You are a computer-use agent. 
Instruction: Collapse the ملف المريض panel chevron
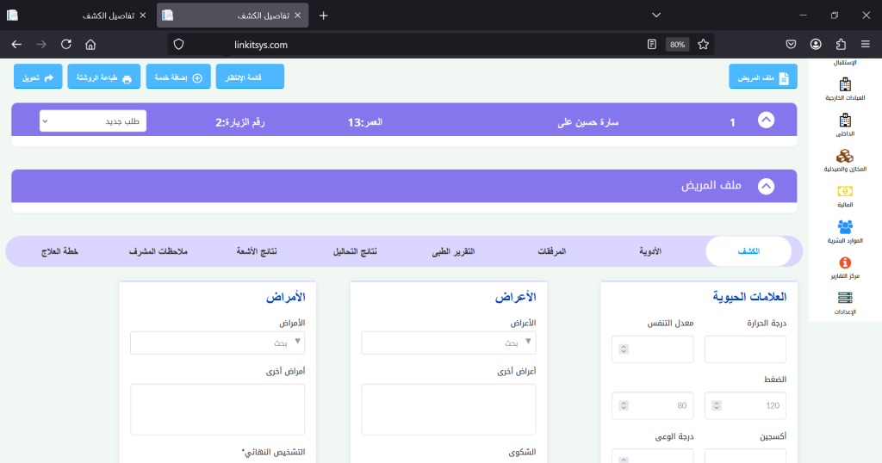click(765, 186)
